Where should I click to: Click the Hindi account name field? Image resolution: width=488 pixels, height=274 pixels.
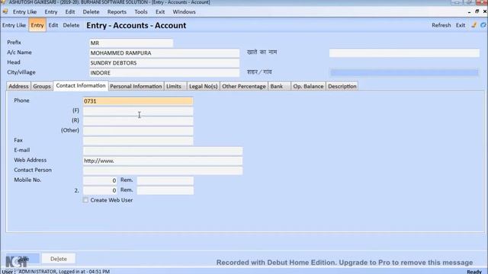tap(404, 53)
